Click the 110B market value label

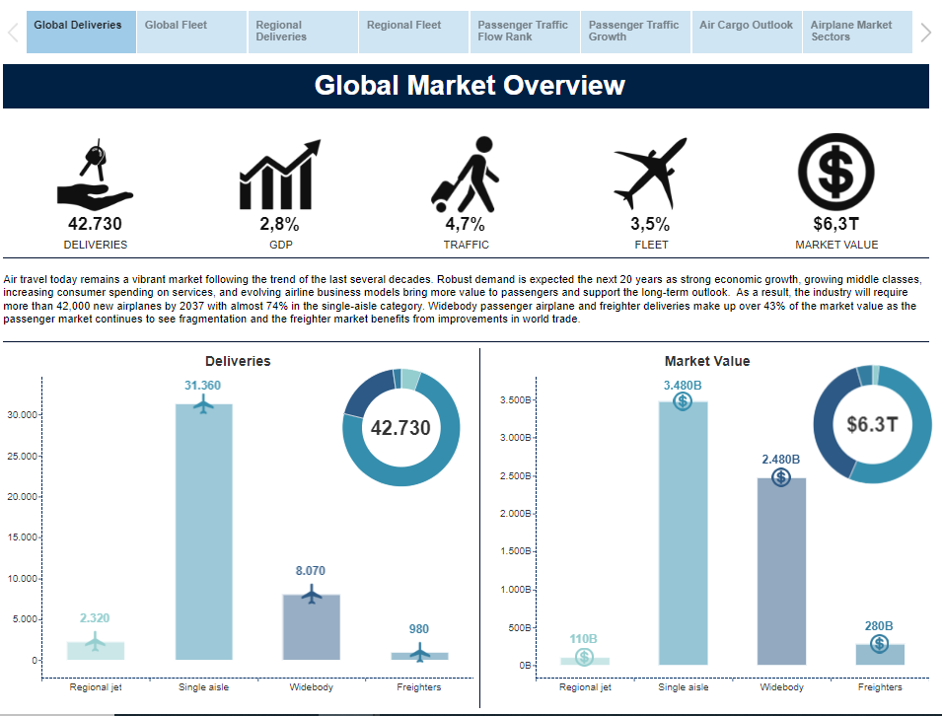point(583,638)
